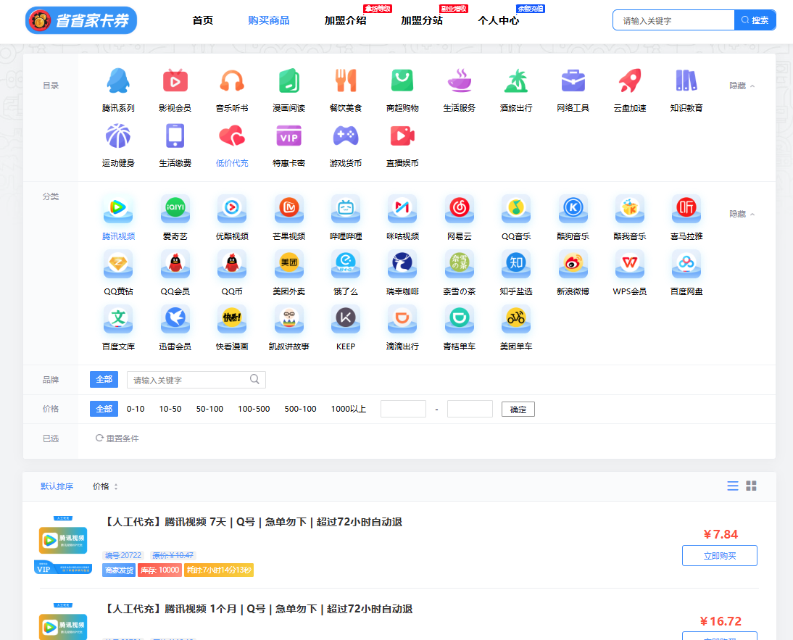Select the 全部 price filter
793x640 pixels.
[104, 409]
